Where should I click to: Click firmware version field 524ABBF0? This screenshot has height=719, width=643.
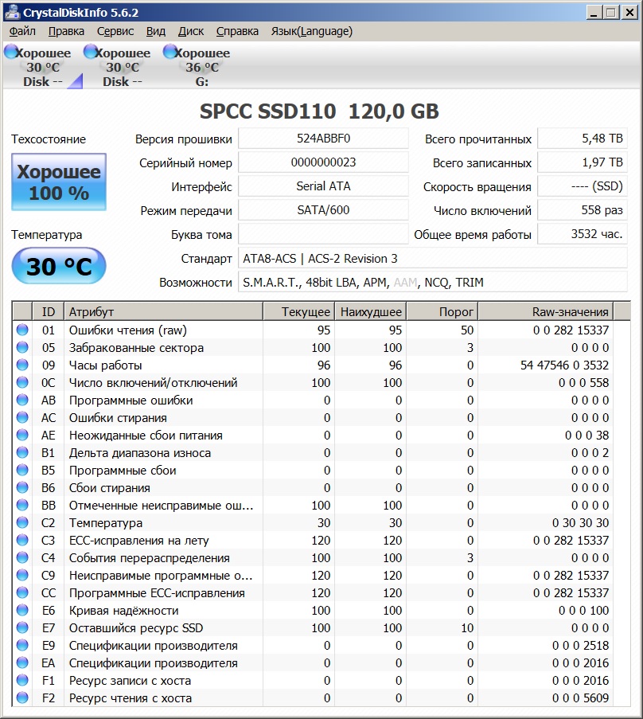(323, 139)
